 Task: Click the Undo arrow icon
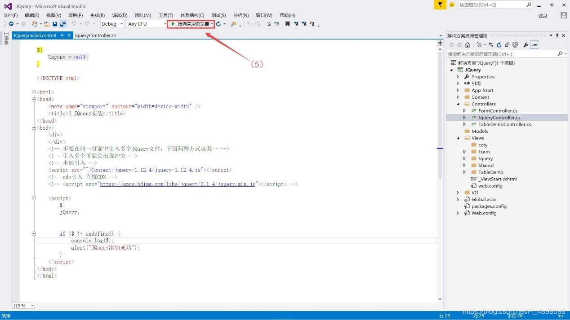point(74,24)
